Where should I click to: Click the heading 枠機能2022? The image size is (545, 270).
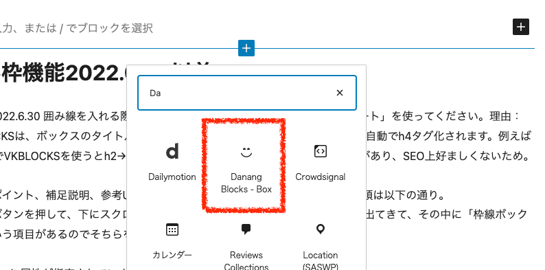[x=62, y=74]
